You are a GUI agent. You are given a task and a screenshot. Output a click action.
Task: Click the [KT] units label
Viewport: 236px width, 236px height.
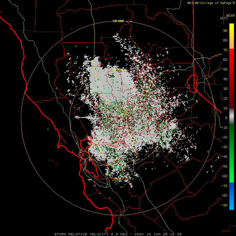224,18
